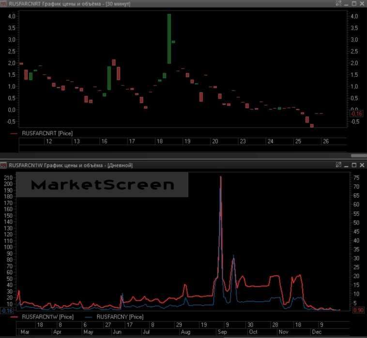This screenshot has height=338, width=367.
Task: Click the tallest green candle in the RUSFARCNRT chart
Action: point(169,39)
